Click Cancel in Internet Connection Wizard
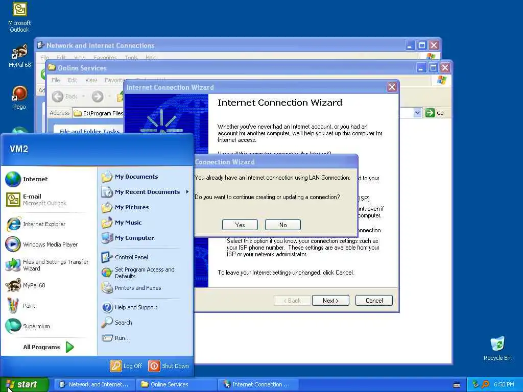523x392 pixels. tap(374, 300)
